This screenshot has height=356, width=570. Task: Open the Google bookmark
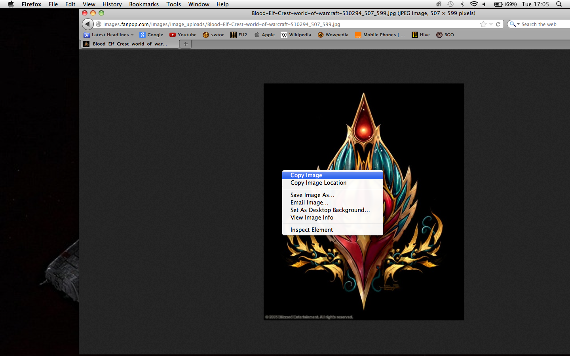coord(151,35)
